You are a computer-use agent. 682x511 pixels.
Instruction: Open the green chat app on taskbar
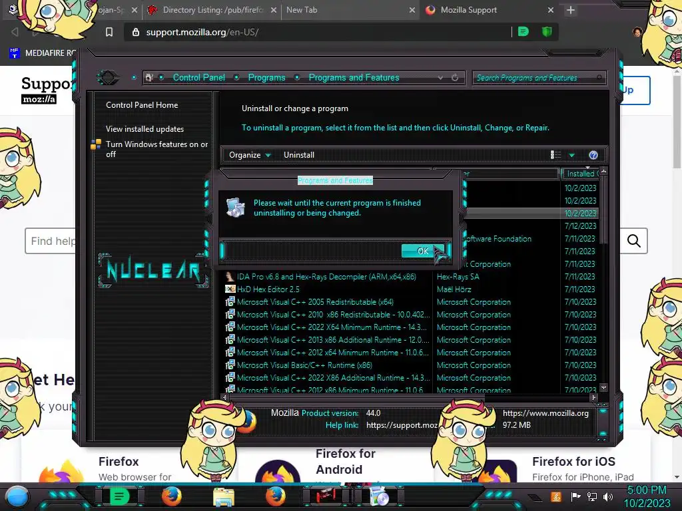(119, 496)
